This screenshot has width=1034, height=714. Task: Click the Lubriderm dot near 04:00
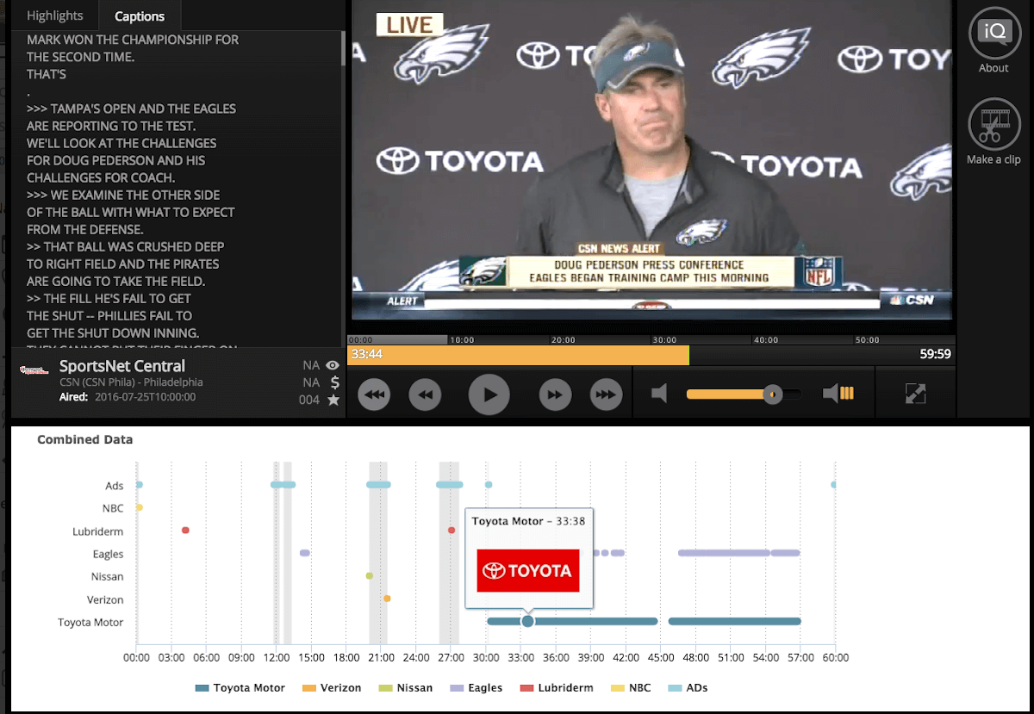point(185,531)
